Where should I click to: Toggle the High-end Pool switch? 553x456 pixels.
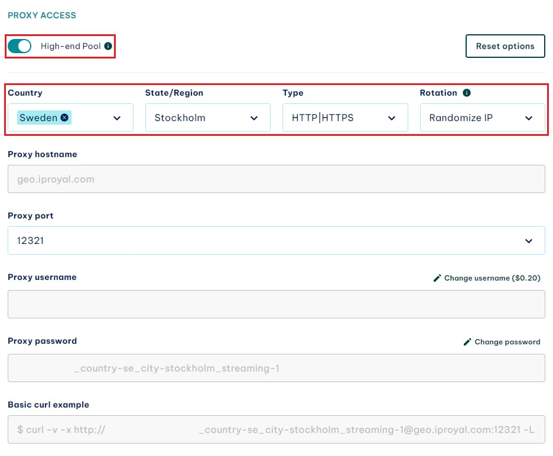click(x=19, y=46)
